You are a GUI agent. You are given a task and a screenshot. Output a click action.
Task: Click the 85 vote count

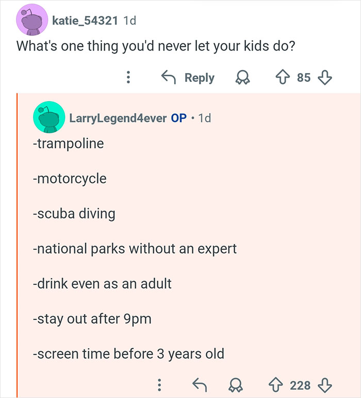pyautogui.click(x=304, y=78)
